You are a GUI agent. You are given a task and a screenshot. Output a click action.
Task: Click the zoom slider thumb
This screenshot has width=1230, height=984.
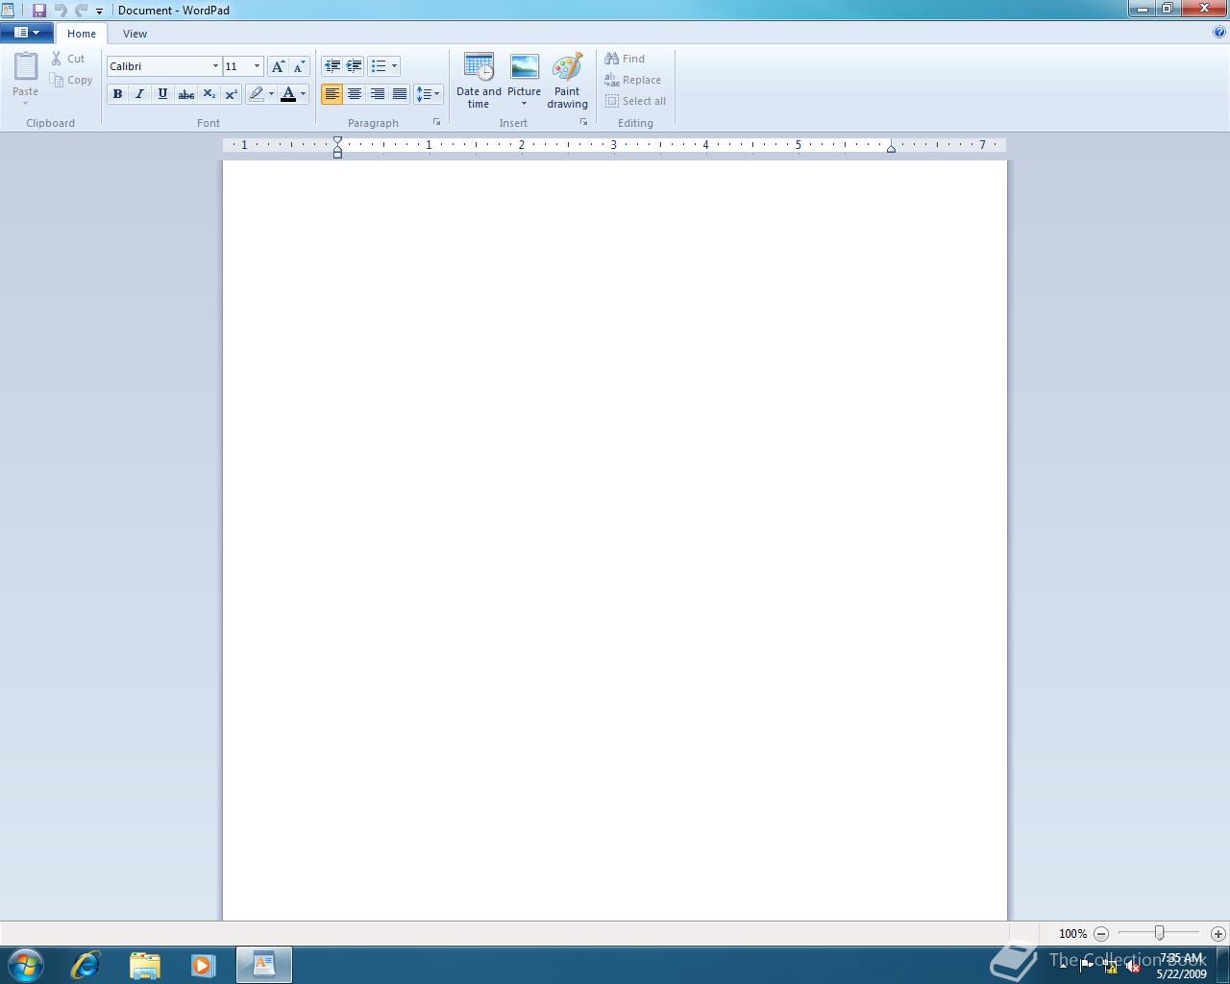tap(1160, 933)
